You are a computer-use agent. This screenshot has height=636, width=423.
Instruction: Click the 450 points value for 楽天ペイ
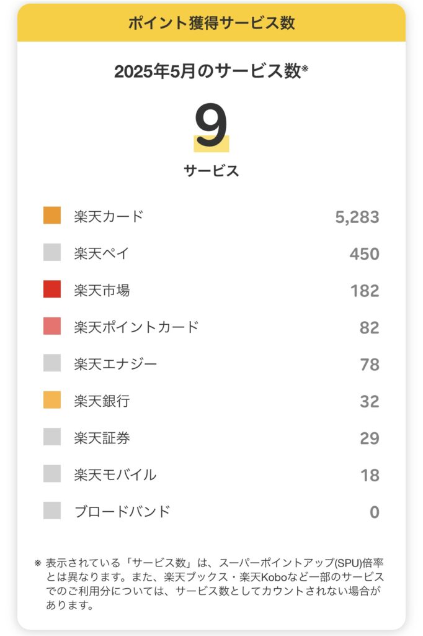click(x=364, y=254)
